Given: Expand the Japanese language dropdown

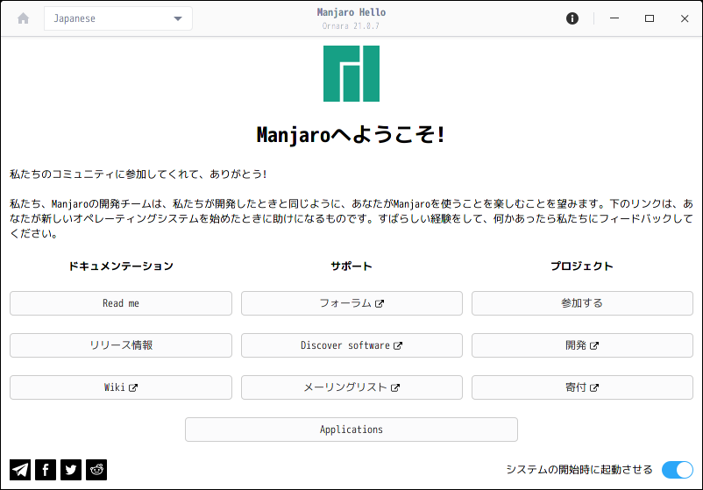Looking at the screenshot, I should click(x=118, y=18).
